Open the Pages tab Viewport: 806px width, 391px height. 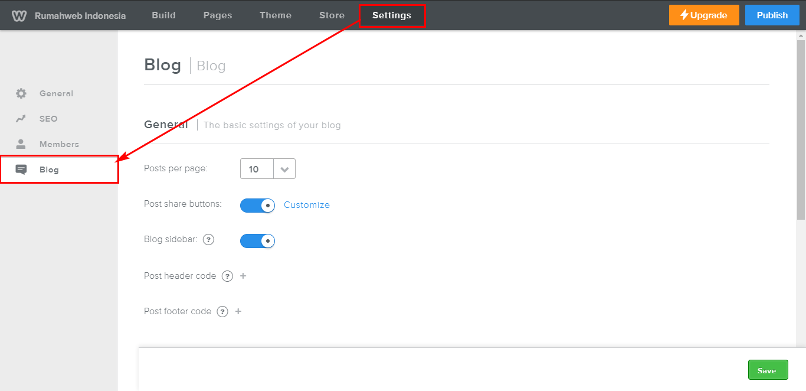tap(218, 15)
